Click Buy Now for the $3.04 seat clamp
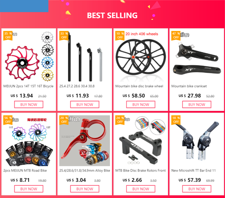Screen dimensions: 225x198 click(85, 189)
